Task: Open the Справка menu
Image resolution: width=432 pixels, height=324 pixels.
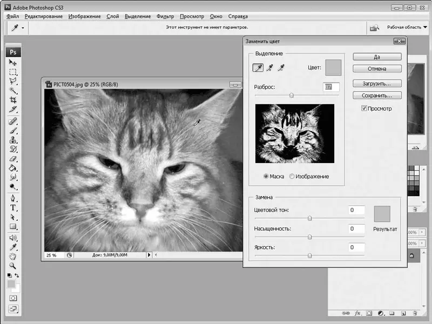Action: coord(238,16)
